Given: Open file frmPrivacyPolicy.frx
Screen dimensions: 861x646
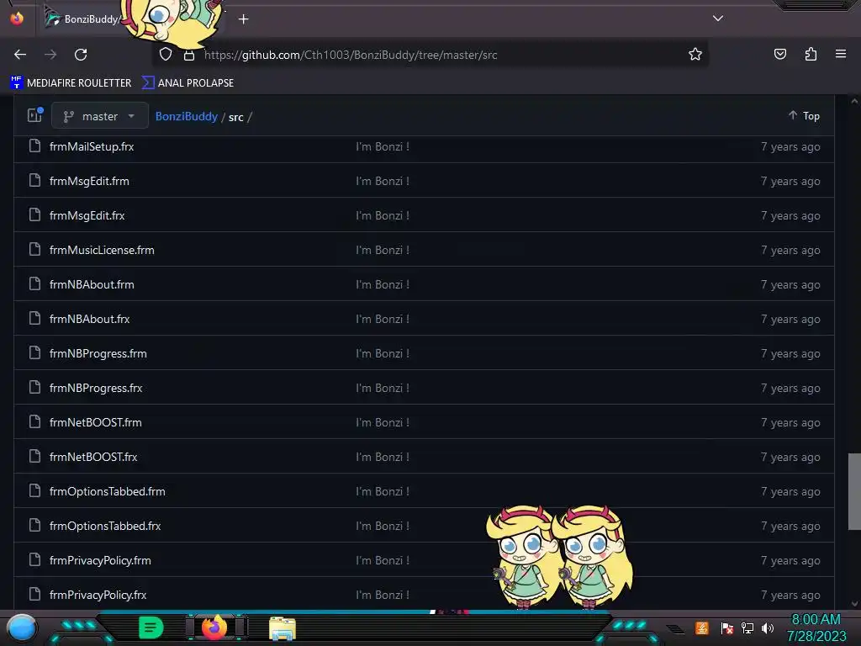Looking at the screenshot, I should coord(98,595).
